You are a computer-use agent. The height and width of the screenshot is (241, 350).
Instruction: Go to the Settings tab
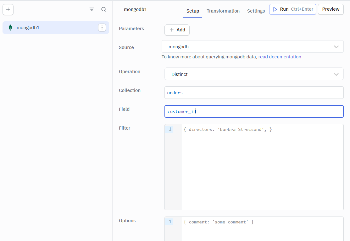(x=256, y=11)
